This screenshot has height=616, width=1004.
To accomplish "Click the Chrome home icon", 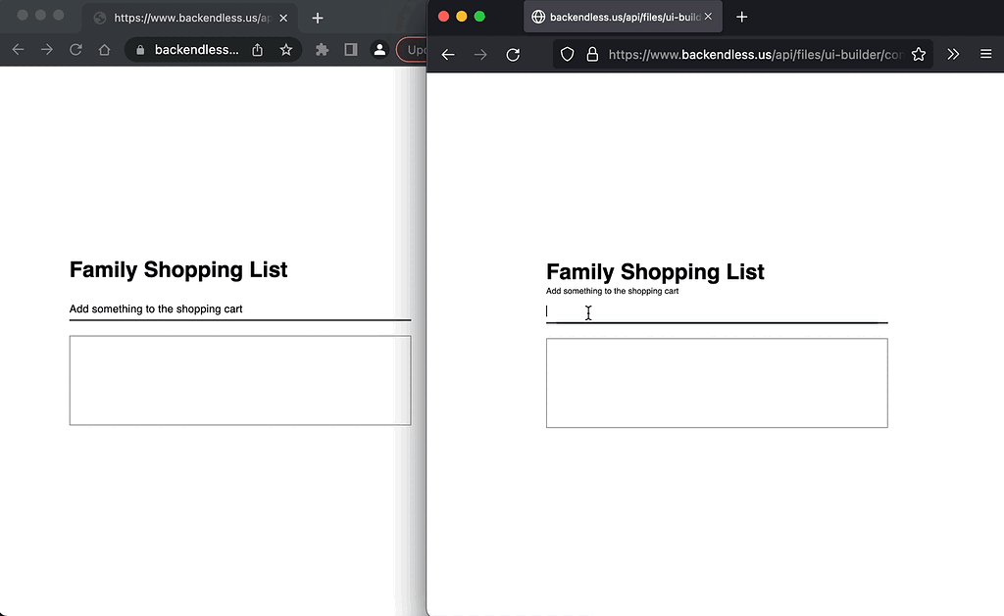I will pos(104,50).
